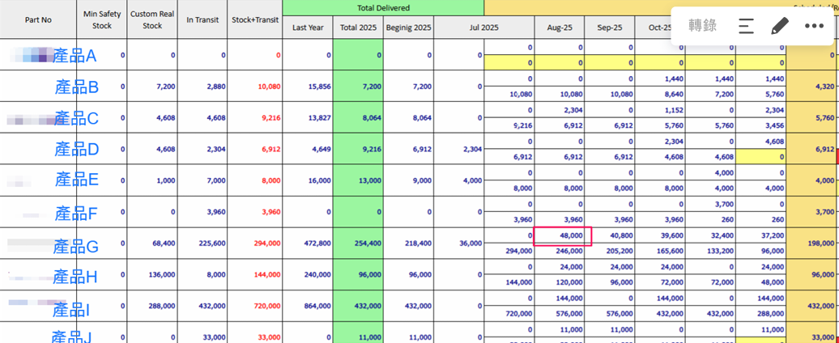Click the Stock+Transit column header
Screen dimensions: 839x343
(x=254, y=19)
